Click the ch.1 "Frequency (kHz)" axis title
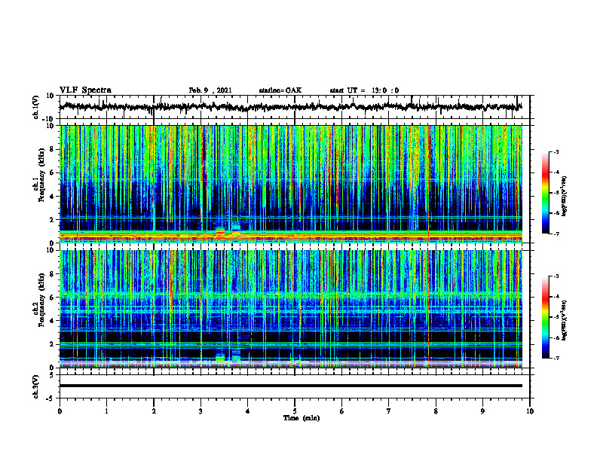 [x=41, y=175]
